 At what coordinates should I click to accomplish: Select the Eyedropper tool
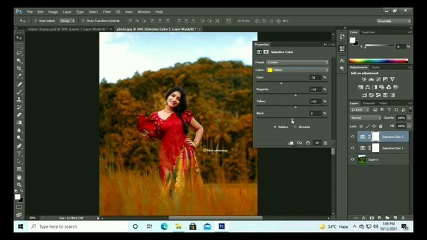(19, 76)
